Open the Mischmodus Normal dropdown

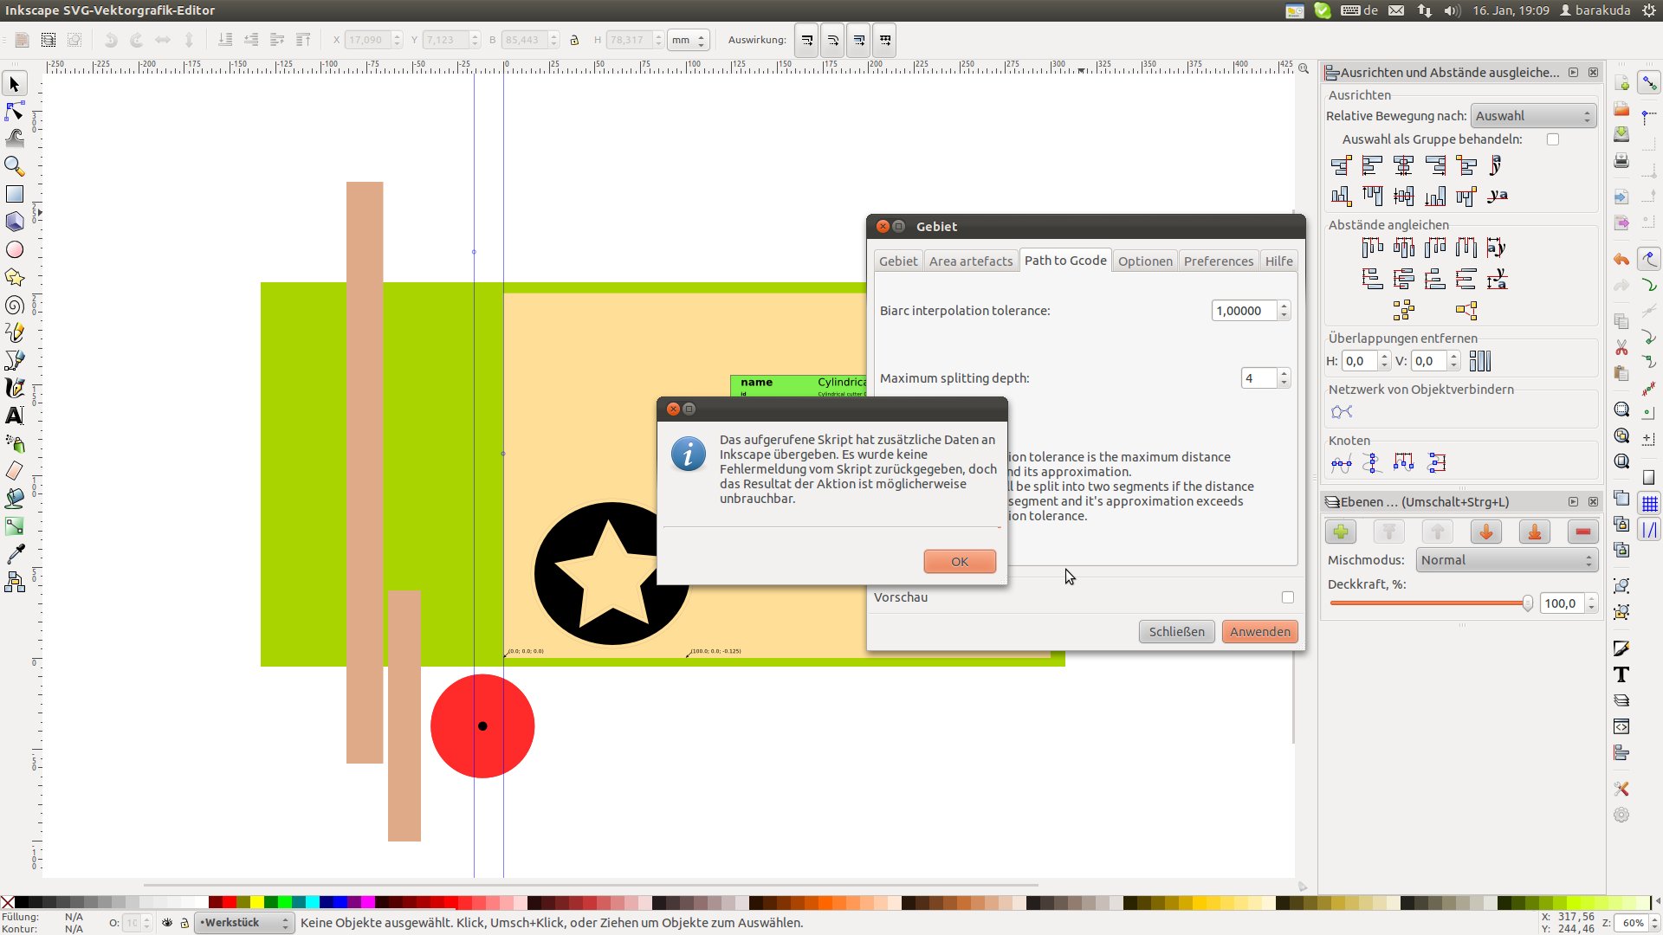coord(1505,560)
